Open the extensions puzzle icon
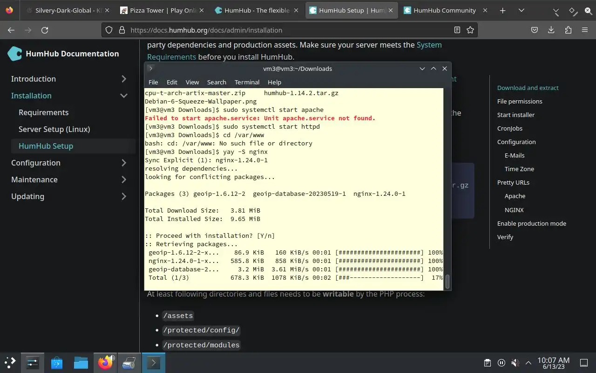This screenshot has width=596, height=373. point(568,30)
